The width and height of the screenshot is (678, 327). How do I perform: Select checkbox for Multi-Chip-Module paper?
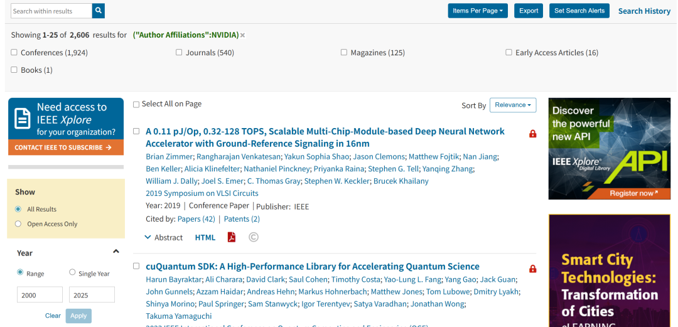coord(136,131)
